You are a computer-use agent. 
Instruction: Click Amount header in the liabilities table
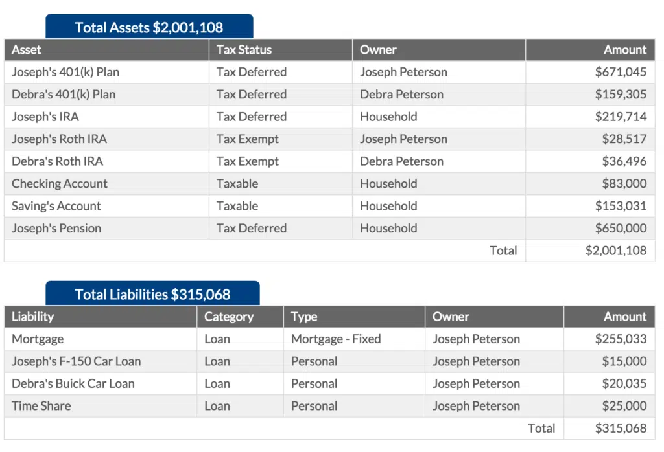pos(625,317)
